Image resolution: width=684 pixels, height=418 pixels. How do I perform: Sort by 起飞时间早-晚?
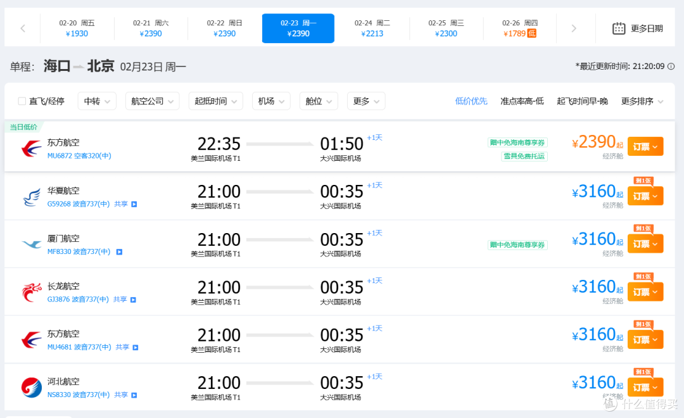point(583,101)
